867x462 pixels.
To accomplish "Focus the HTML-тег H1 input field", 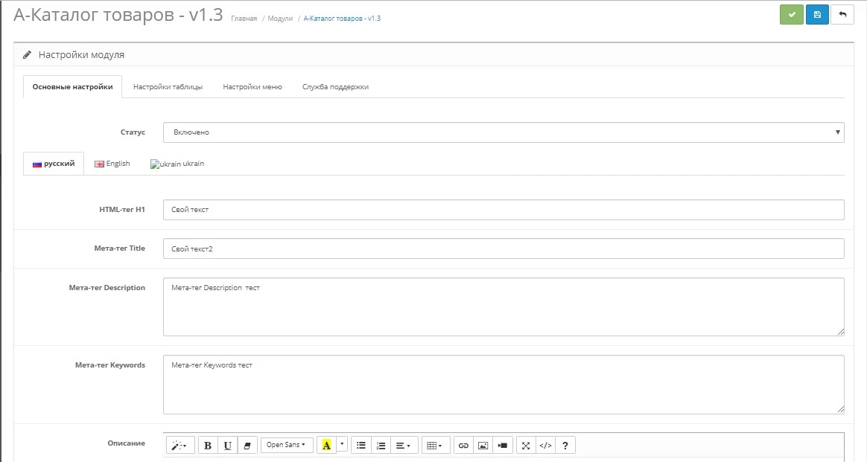I will (504, 210).
